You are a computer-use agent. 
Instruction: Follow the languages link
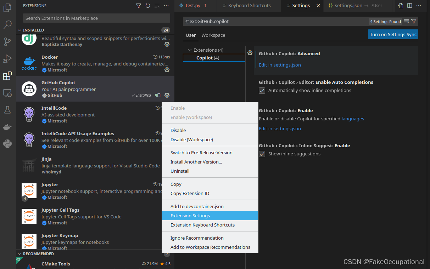click(353, 119)
